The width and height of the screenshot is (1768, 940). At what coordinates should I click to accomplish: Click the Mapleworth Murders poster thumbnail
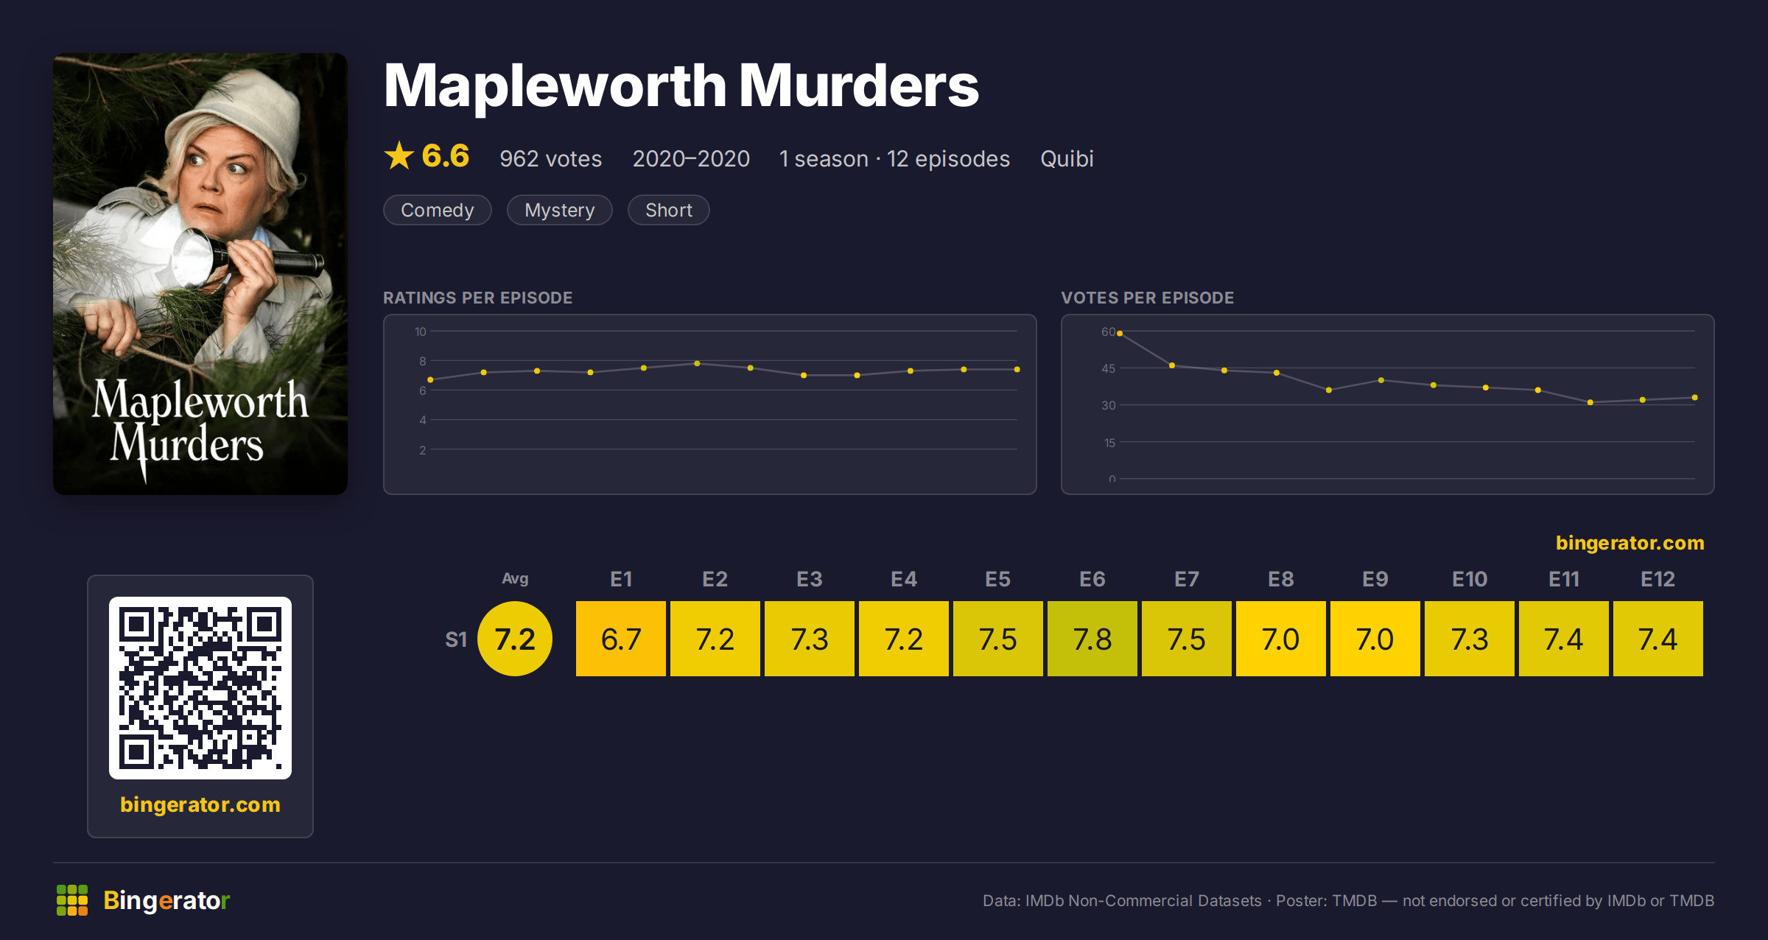[200, 274]
